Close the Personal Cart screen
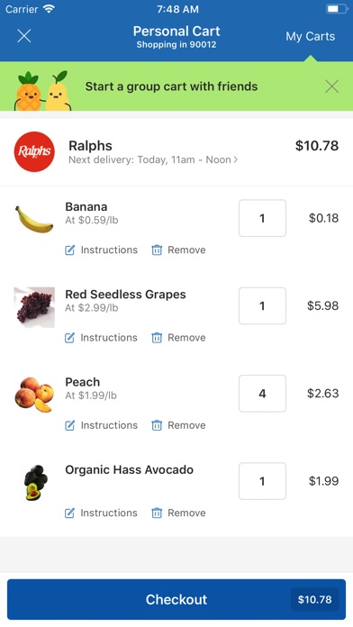 [24, 36]
